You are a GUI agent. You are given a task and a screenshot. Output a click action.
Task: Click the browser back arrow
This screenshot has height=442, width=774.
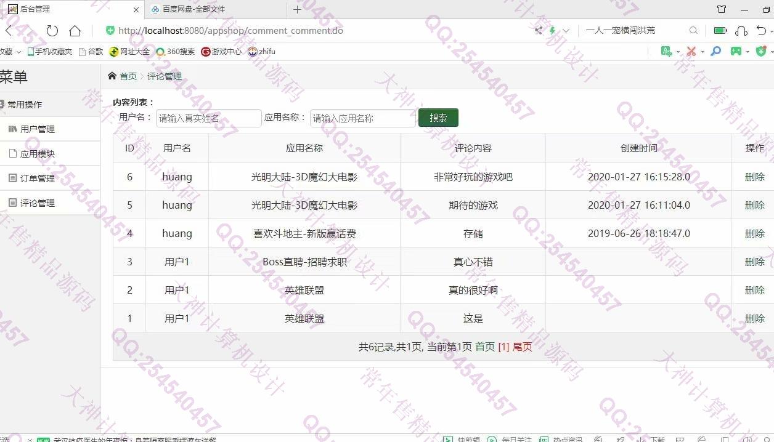(x=9, y=31)
